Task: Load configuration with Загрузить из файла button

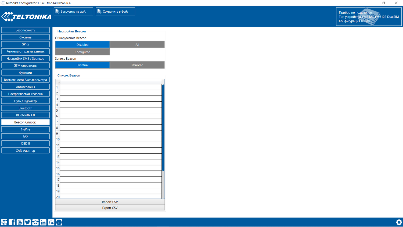Action: [73, 11]
